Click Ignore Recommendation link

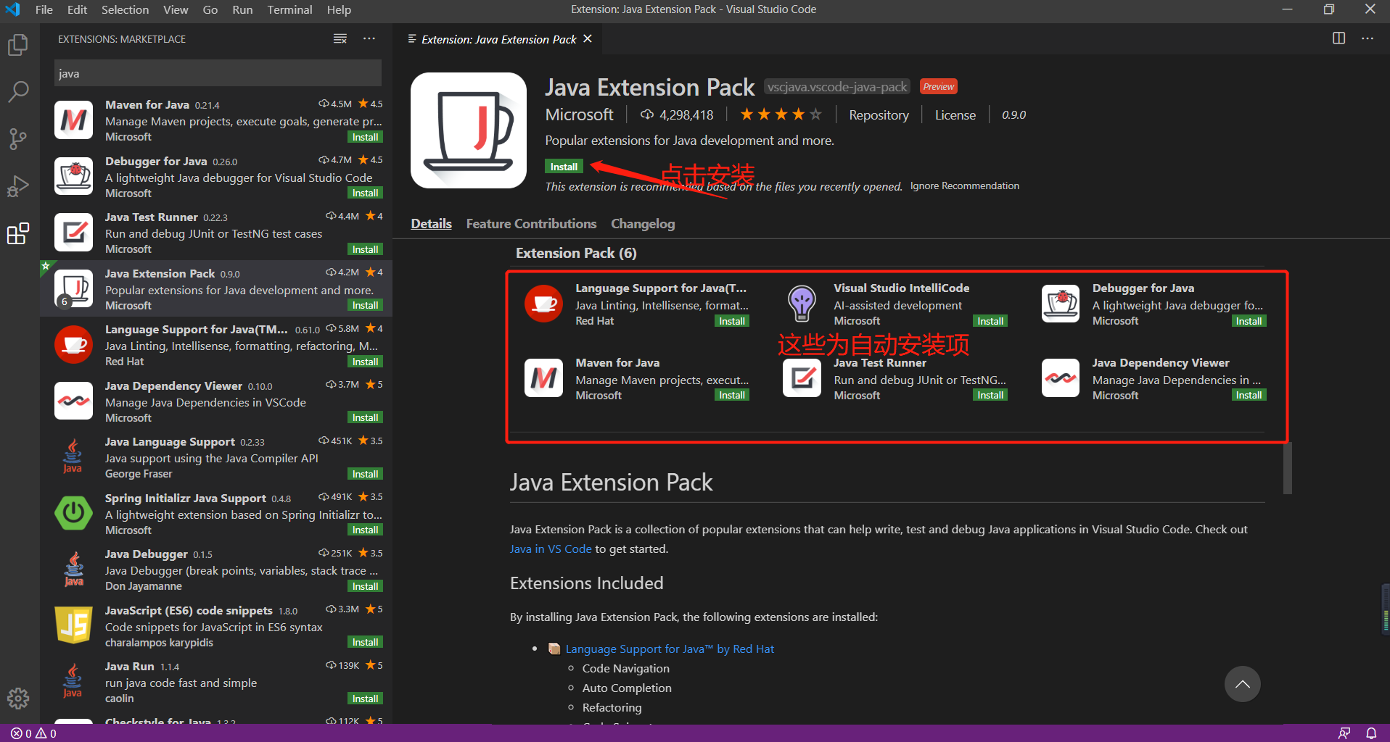pos(965,186)
